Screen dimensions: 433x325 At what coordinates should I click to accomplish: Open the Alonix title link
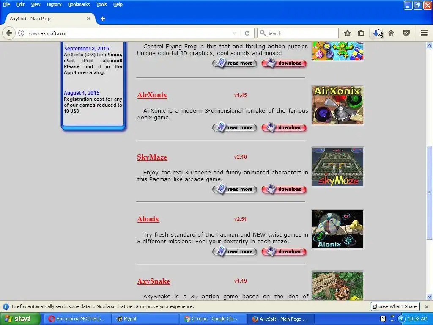click(x=148, y=219)
